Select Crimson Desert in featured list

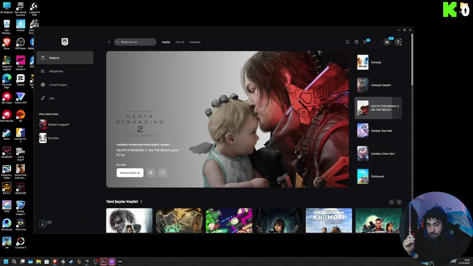pyautogui.click(x=378, y=85)
